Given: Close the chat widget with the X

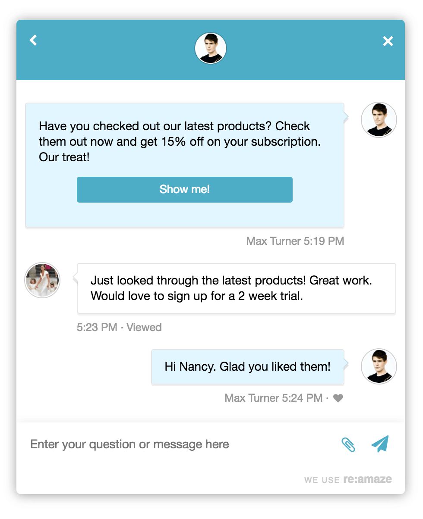Looking at the screenshot, I should (388, 41).
